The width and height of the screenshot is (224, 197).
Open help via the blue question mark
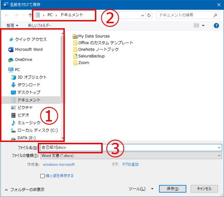(216, 25)
